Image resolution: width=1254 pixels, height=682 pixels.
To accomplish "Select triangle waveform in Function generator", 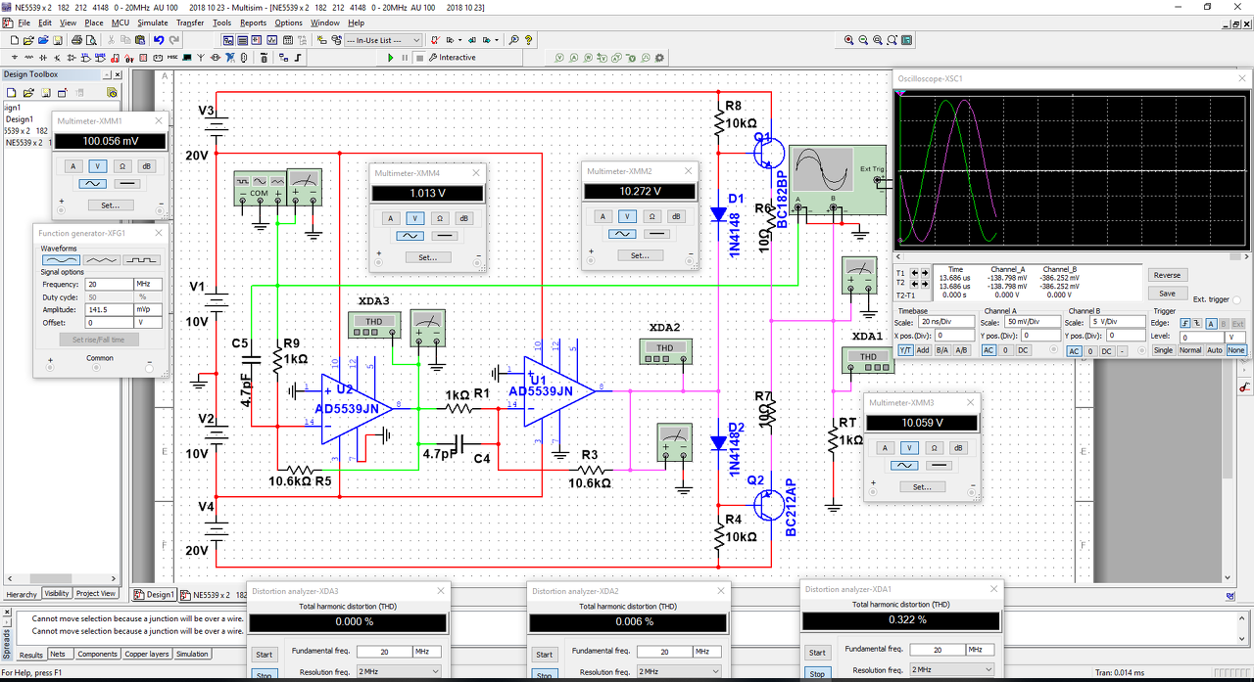I will click(x=101, y=260).
